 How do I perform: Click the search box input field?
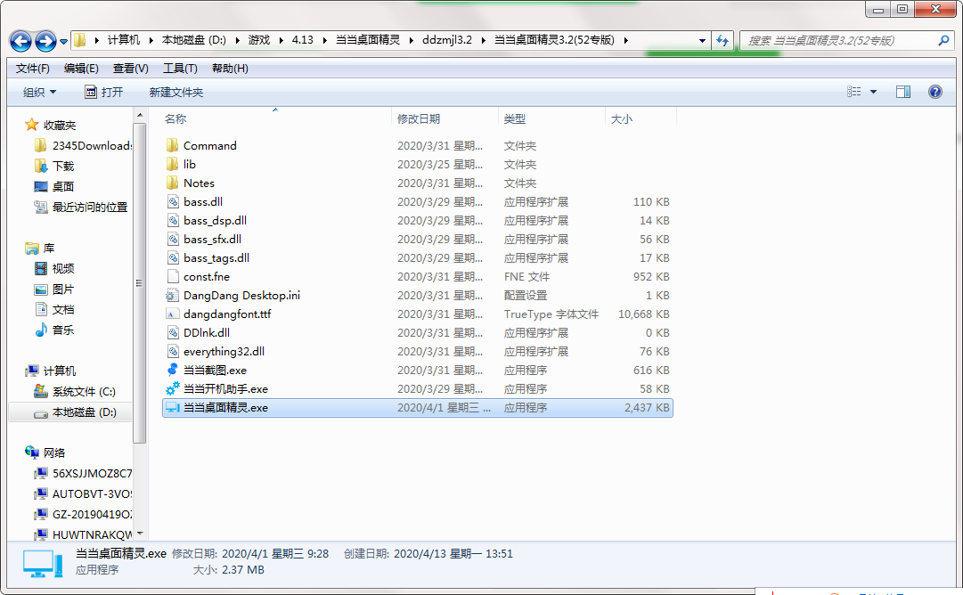click(837, 40)
